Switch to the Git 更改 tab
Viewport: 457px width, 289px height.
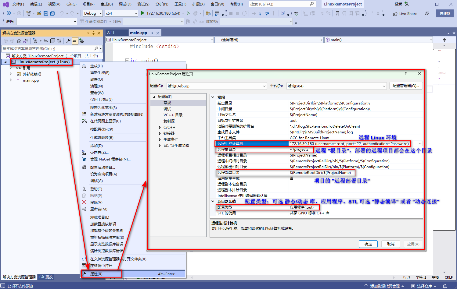[x=46, y=277]
